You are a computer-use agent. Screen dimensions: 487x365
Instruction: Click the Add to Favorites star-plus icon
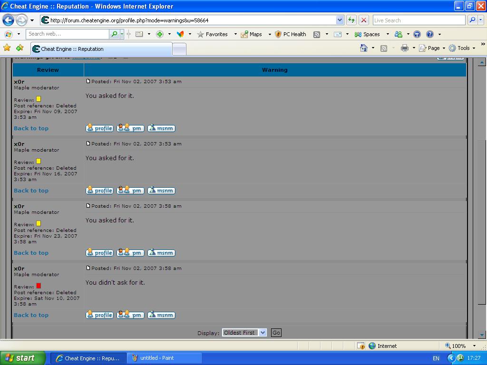(x=20, y=48)
